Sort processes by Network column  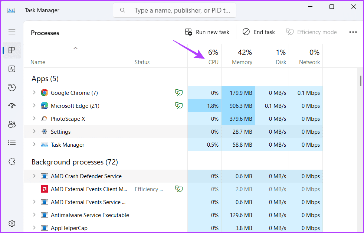pos(306,56)
